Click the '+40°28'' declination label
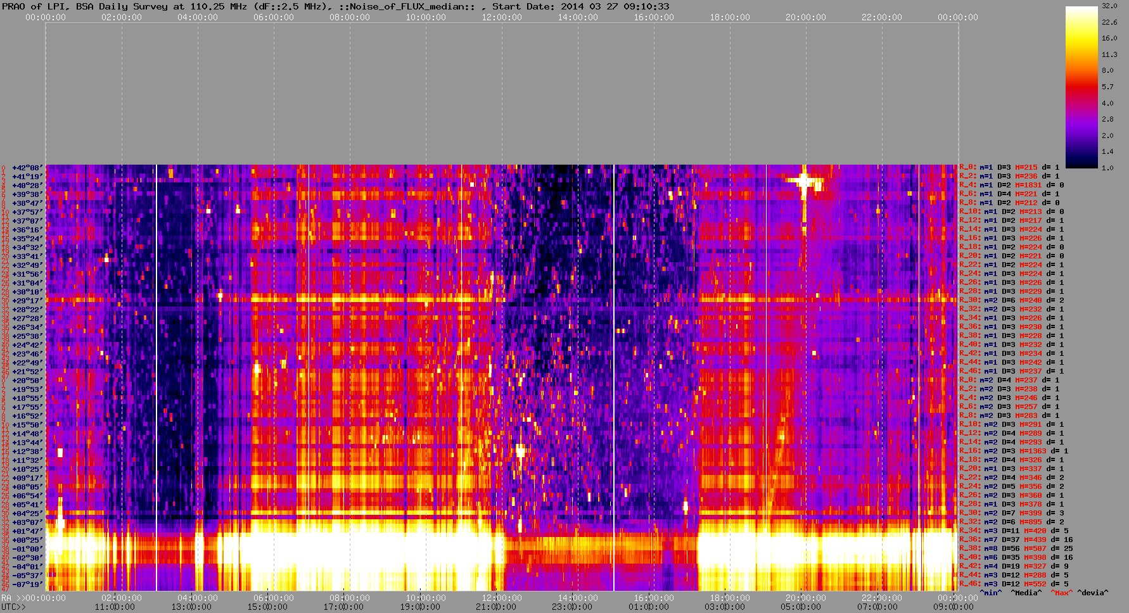The width and height of the screenshot is (1129, 613). 27,186
